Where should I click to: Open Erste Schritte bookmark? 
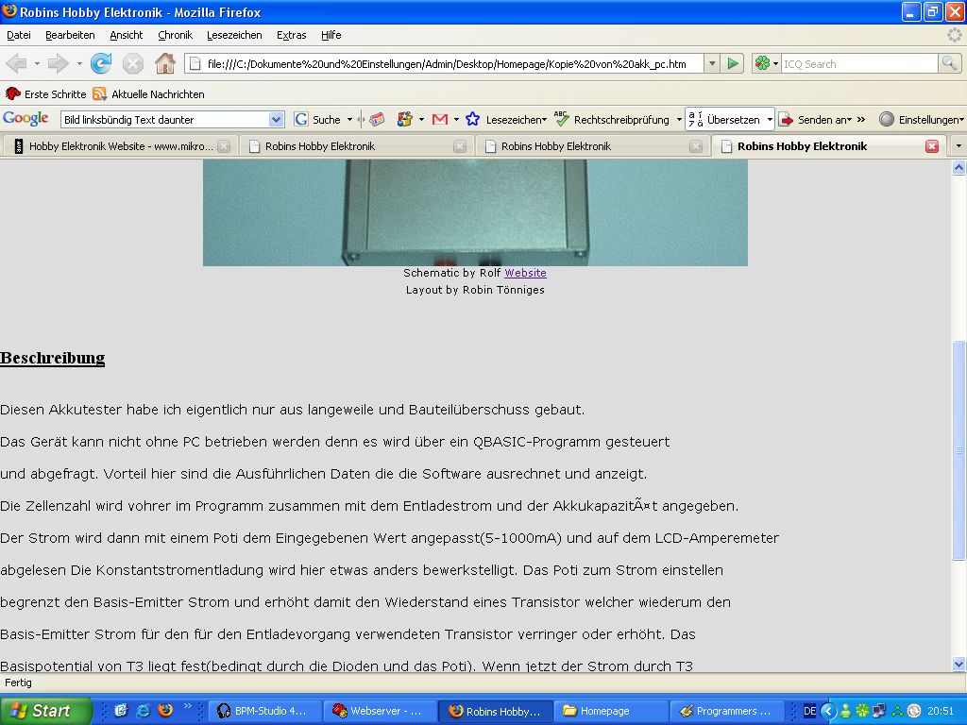(x=45, y=93)
